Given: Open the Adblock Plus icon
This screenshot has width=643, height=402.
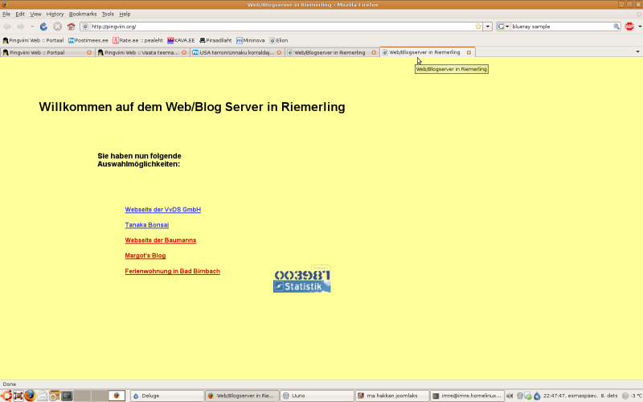Looking at the screenshot, I should (x=629, y=27).
